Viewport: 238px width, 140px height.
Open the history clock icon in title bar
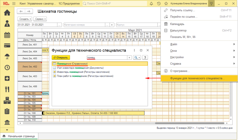(x=159, y=3)
